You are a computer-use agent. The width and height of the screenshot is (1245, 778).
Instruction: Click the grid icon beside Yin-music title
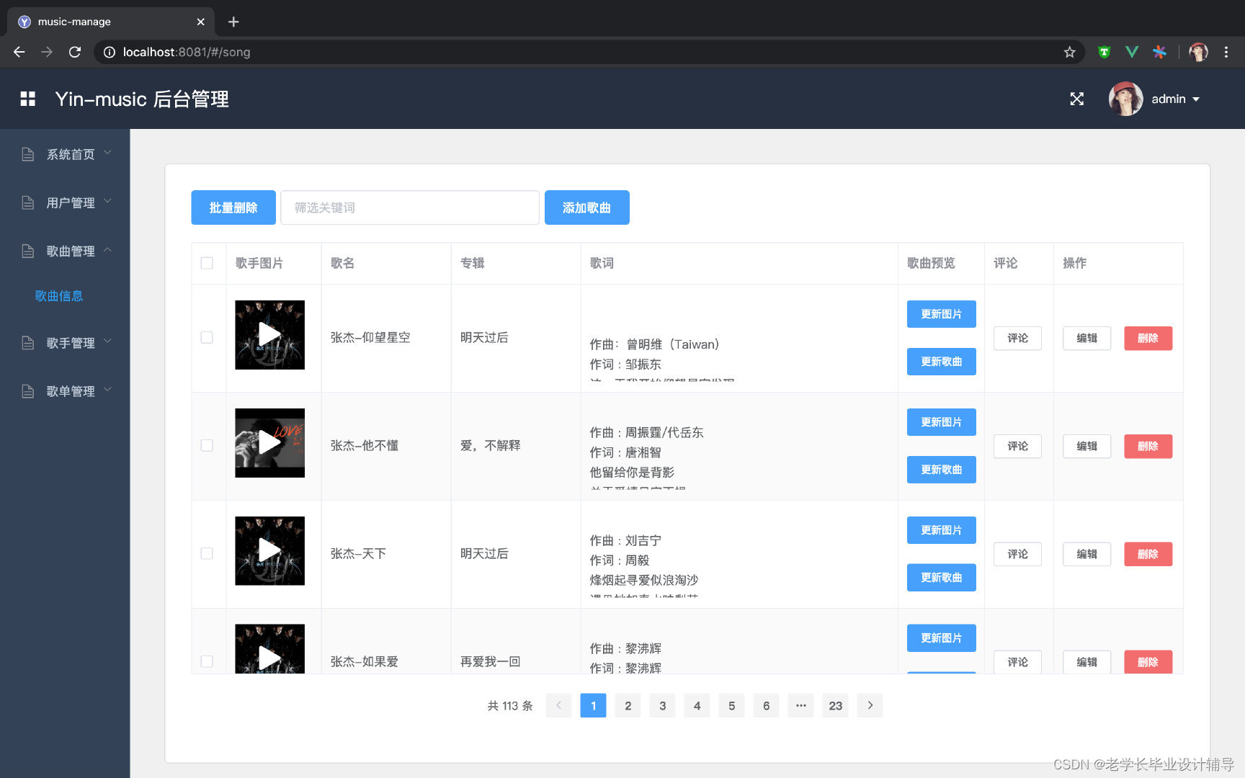click(27, 99)
